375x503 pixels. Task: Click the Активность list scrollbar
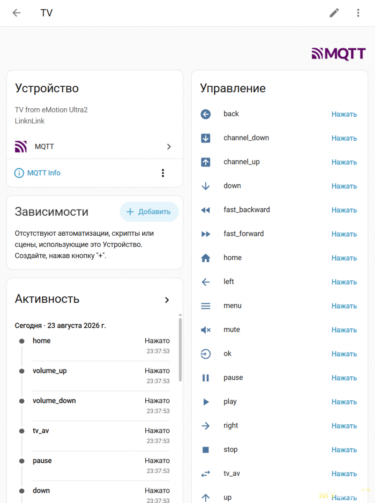180,349
